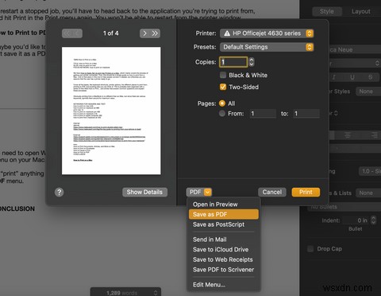Viewport: 381px width, 296px height.
Task: Click the underline format icon in sidebar
Action: coord(352,77)
